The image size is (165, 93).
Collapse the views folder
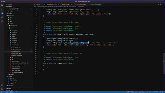[x=11, y=23]
